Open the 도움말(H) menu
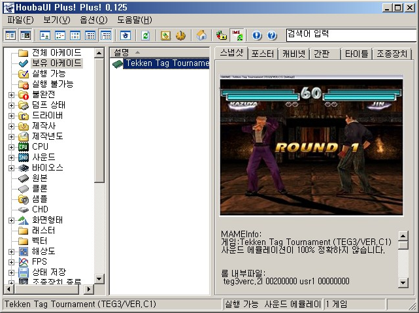The width and height of the screenshot is (419, 313). [135, 20]
